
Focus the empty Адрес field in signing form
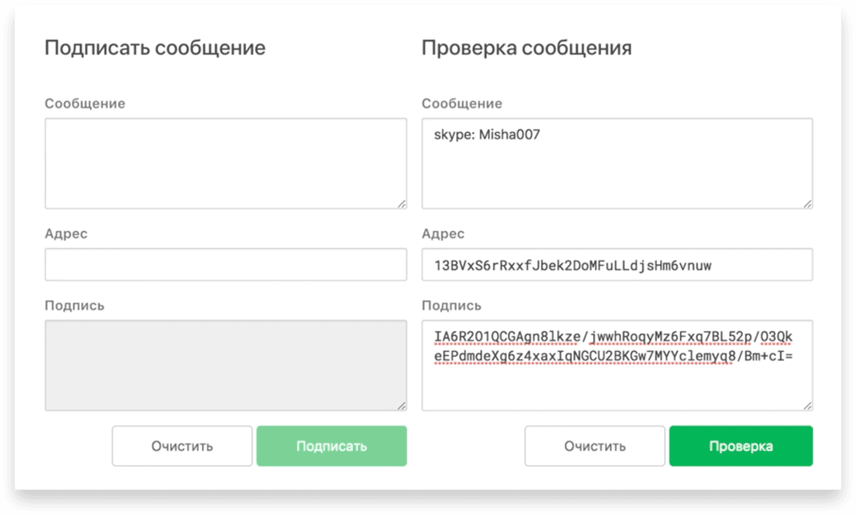(226, 264)
